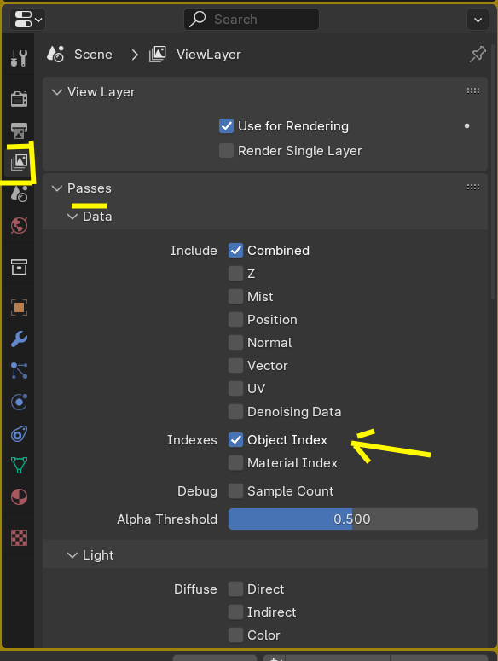Enable Diffuse Direct light pass
This screenshot has height=661, width=498.
235,589
